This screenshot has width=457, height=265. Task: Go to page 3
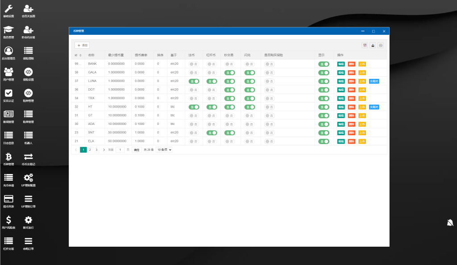point(96,150)
